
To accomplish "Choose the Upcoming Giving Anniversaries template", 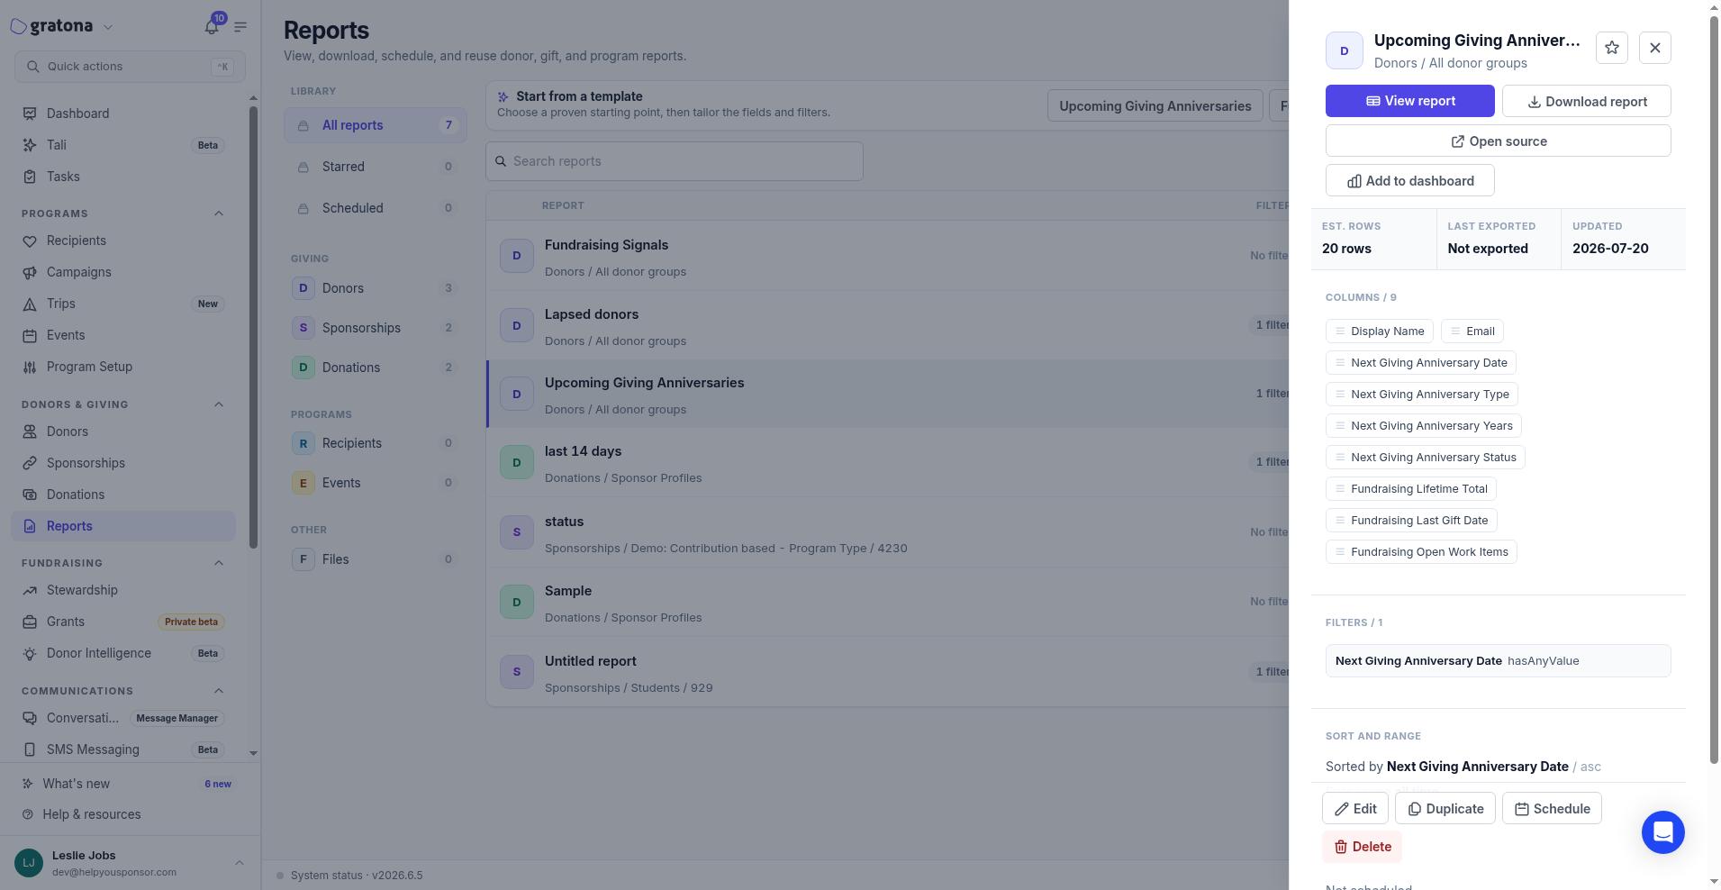I will tap(1155, 105).
